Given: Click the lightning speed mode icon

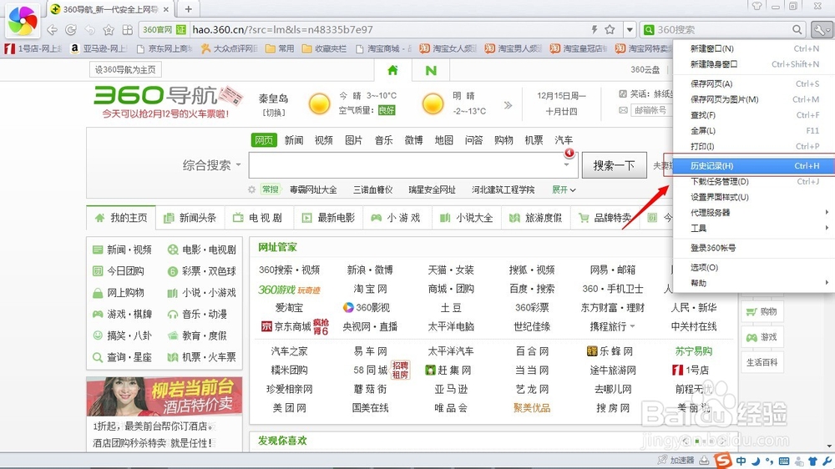Looking at the screenshot, I should 595,29.
